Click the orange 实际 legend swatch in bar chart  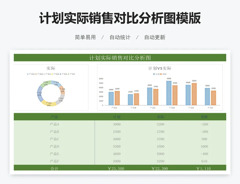tap(161, 74)
